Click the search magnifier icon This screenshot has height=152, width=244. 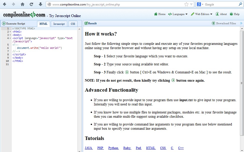tap(240, 4)
